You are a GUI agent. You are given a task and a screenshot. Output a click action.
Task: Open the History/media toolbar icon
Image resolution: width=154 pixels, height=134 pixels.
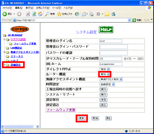coord(77,14)
